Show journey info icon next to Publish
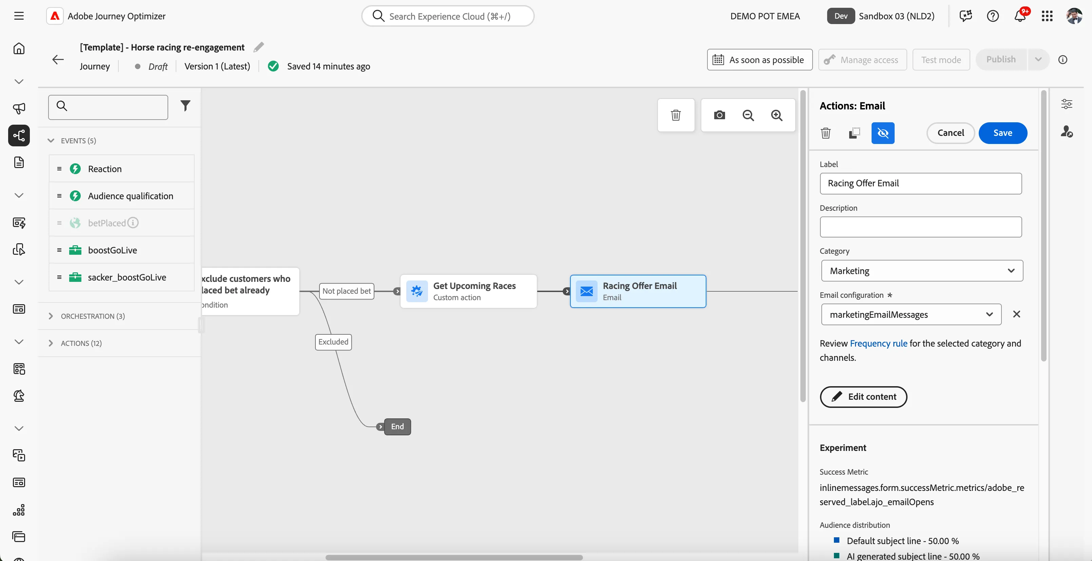Image resolution: width=1092 pixels, height=561 pixels. click(1063, 60)
